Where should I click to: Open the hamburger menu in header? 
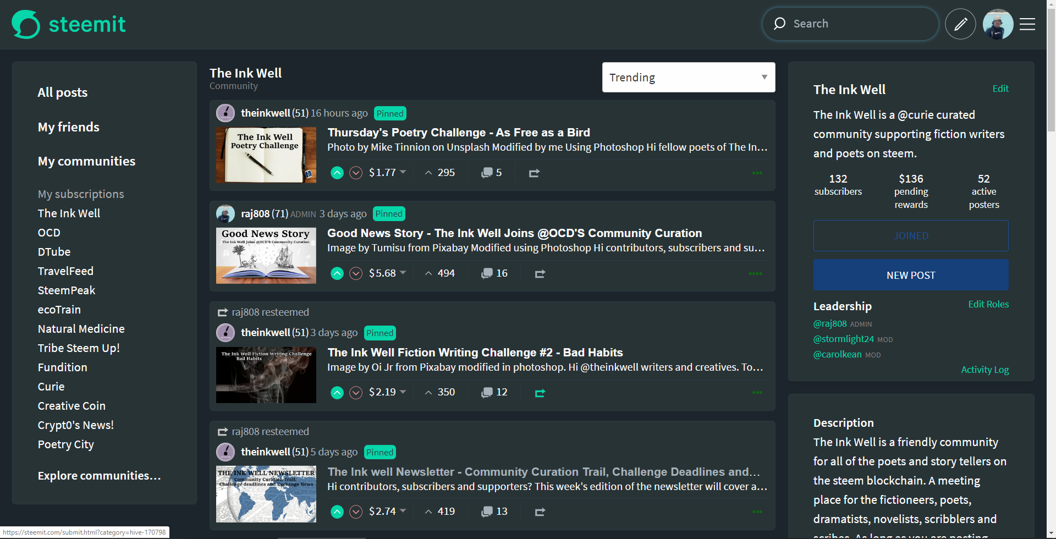tap(1027, 24)
